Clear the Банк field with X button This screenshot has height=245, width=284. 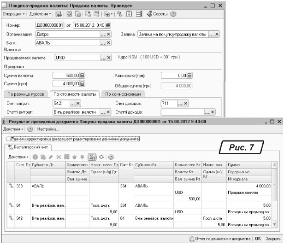108,43
